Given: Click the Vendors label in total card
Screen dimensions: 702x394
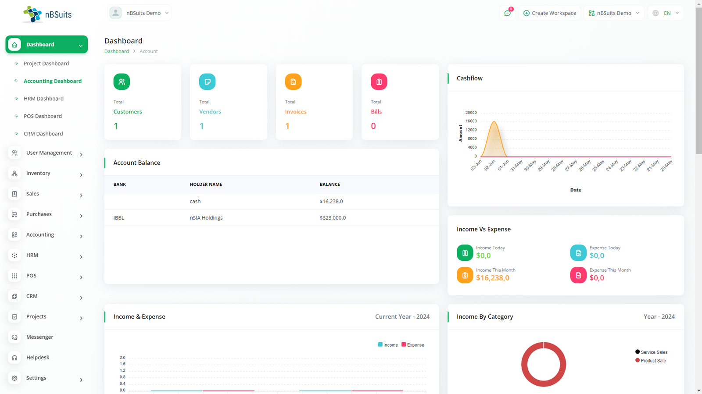Looking at the screenshot, I should (x=210, y=112).
